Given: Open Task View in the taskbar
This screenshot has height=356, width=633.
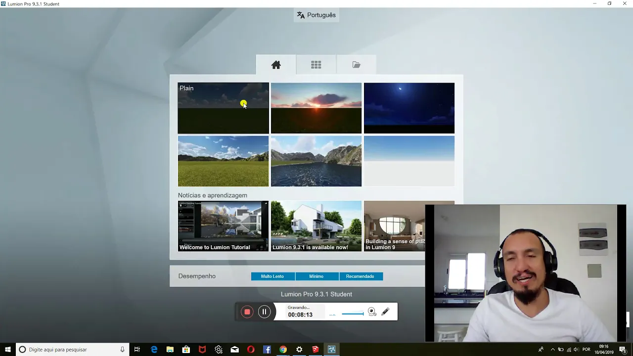Looking at the screenshot, I should [137, 350].
